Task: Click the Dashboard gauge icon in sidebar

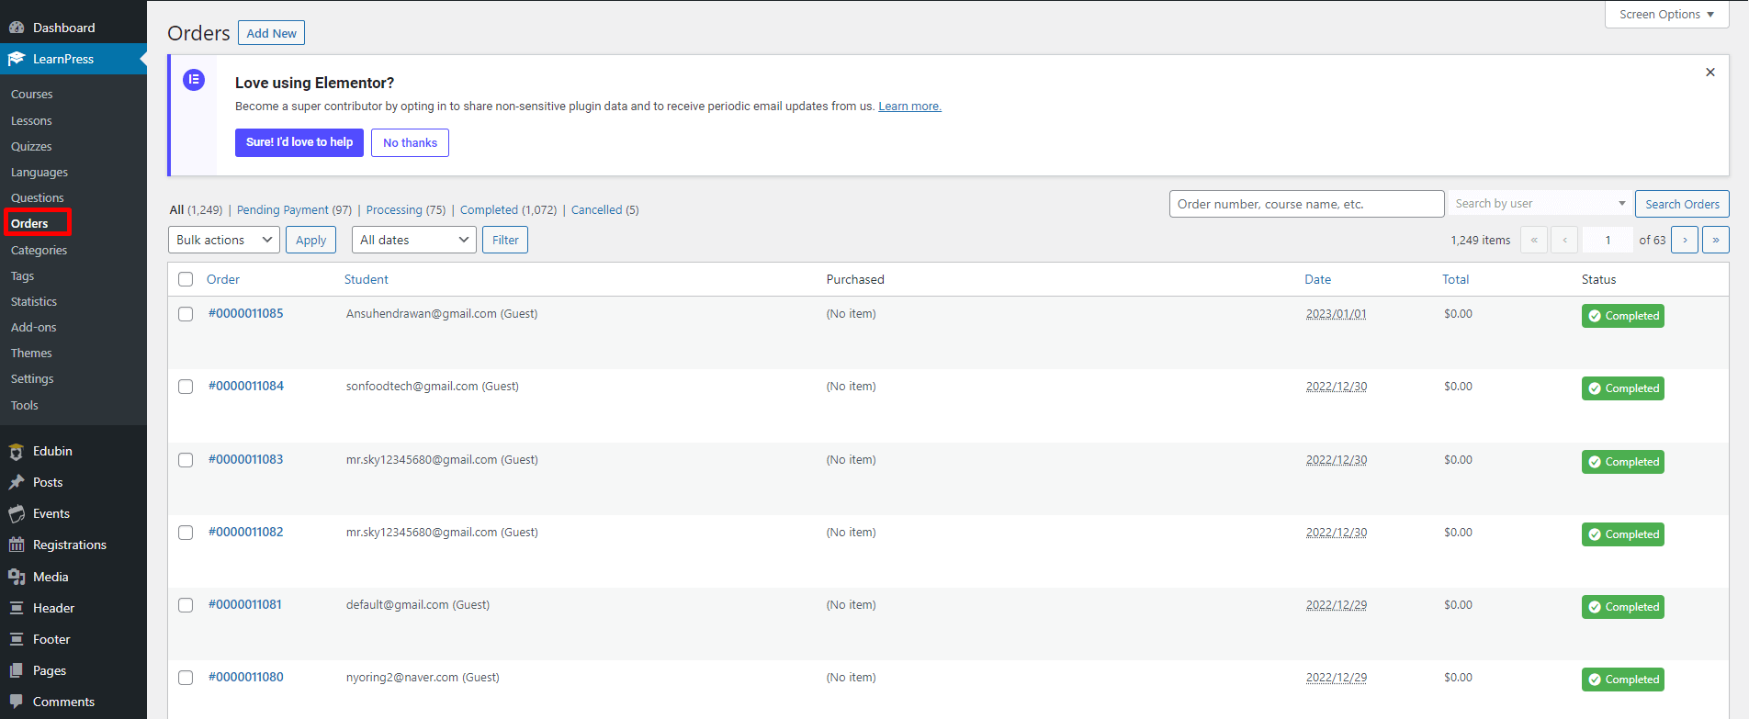Action: 17,28
